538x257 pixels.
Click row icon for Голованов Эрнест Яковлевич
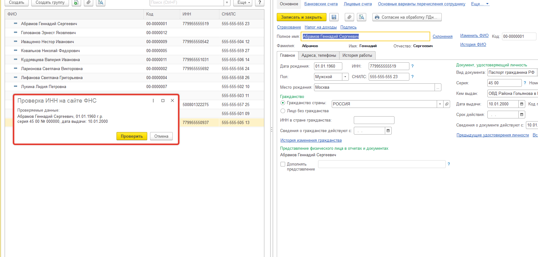(x=16, y=32)
